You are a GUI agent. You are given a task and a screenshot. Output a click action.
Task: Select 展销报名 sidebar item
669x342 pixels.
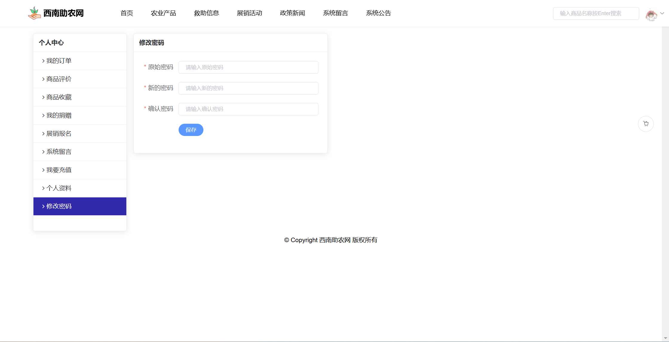[59, 134]
